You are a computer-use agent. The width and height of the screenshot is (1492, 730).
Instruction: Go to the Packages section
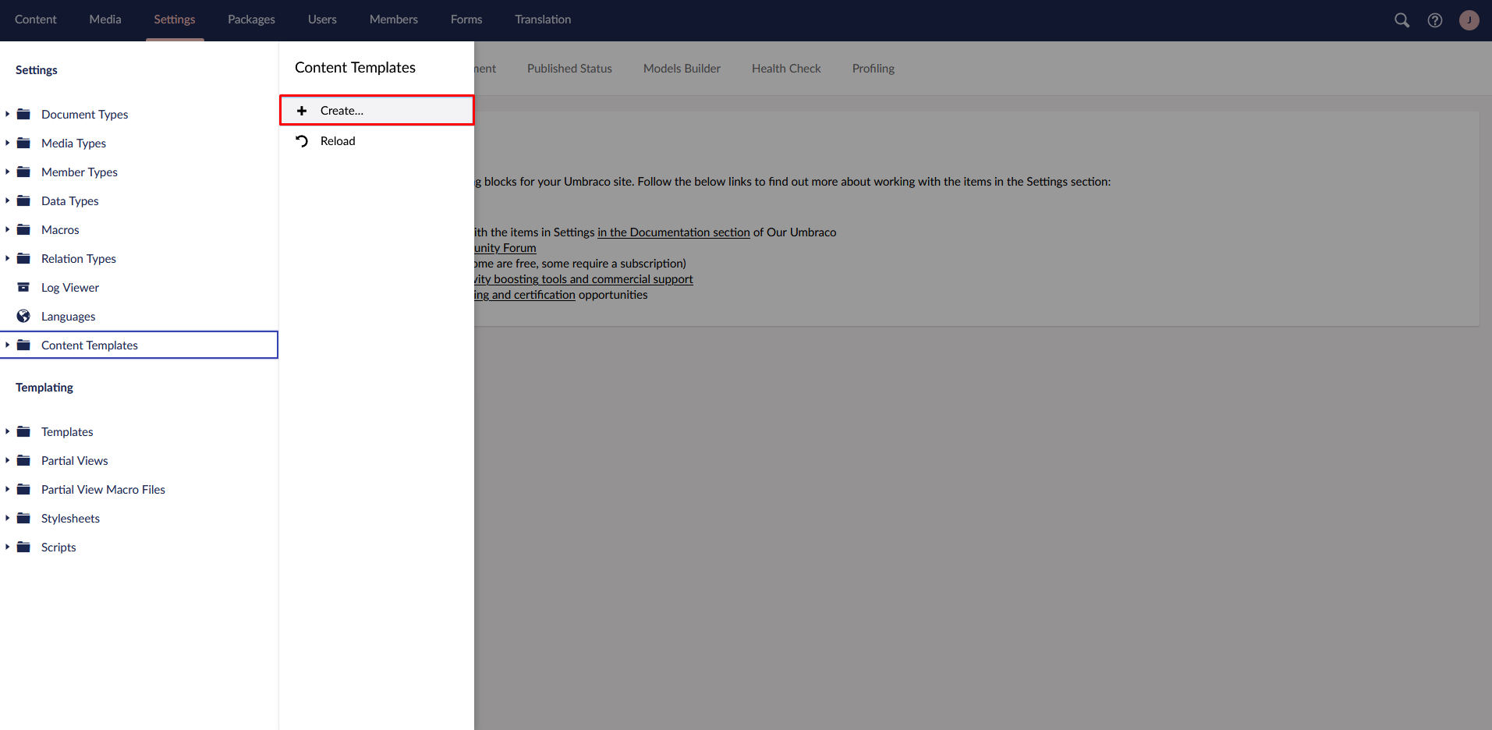coord(251,19)
